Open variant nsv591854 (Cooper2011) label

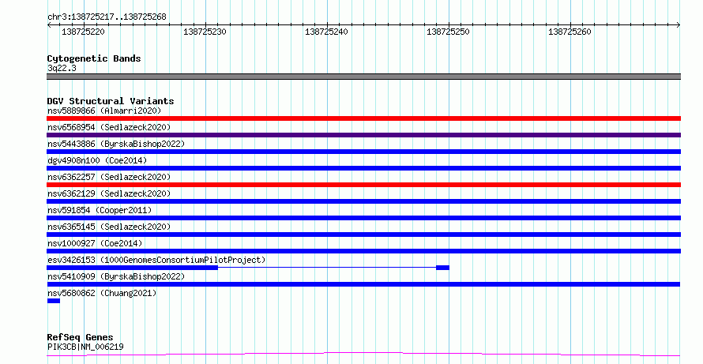pos(100,210)
